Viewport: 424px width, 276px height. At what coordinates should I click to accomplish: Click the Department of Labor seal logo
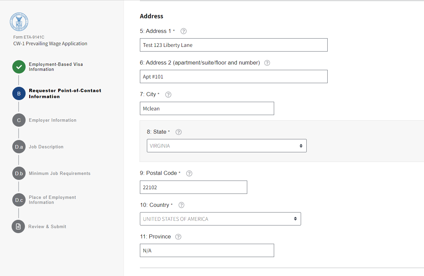19,22
